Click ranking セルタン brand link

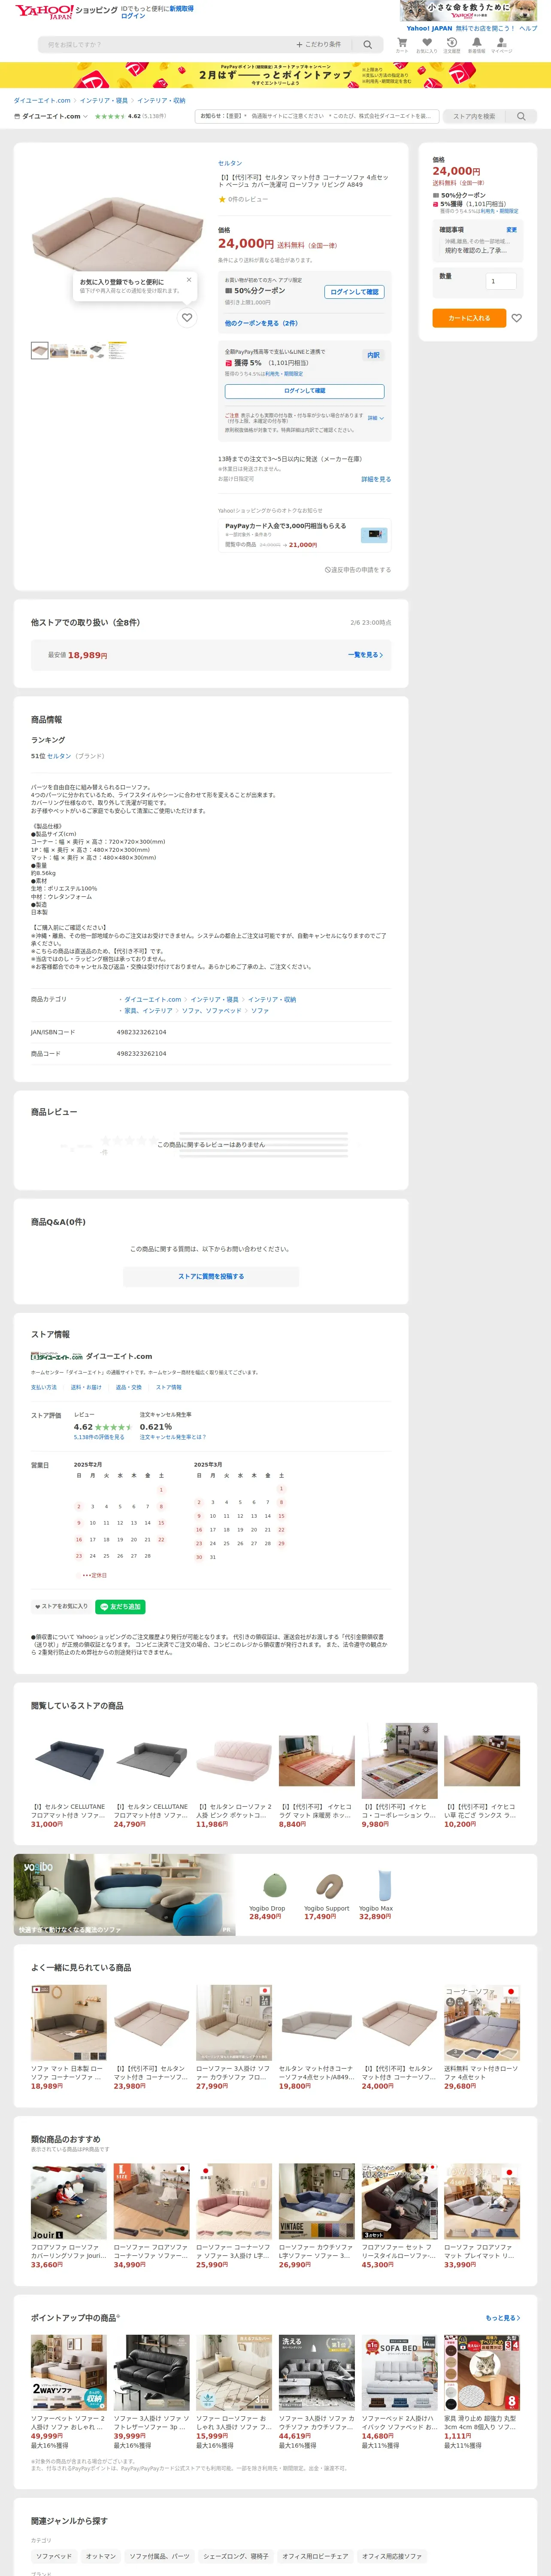[59, 756]
